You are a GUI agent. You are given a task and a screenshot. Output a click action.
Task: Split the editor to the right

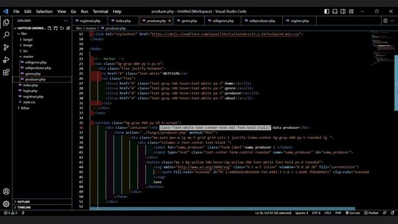(x=386, y=21)
